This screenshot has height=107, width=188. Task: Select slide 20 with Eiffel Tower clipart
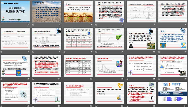47,93
